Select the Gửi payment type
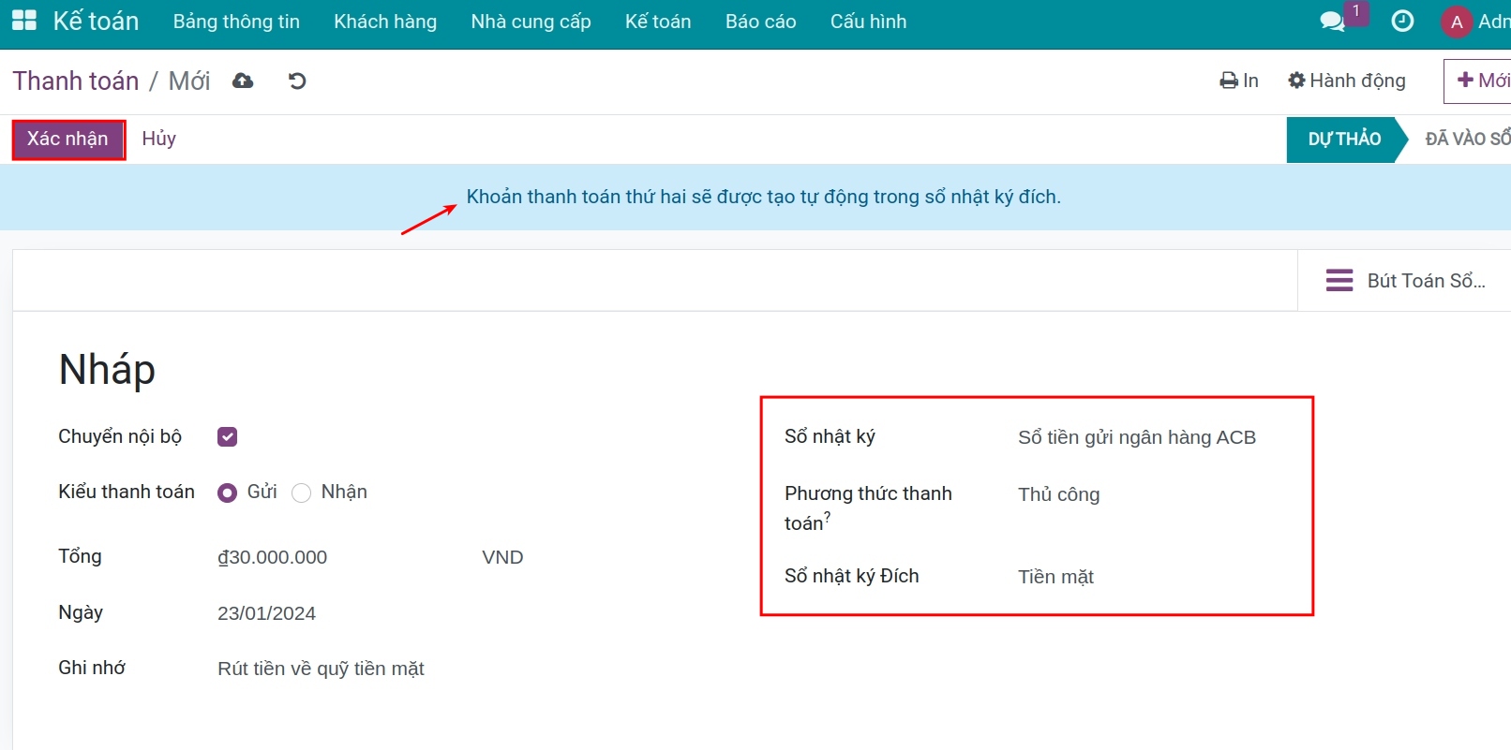 tap(227, 493)
